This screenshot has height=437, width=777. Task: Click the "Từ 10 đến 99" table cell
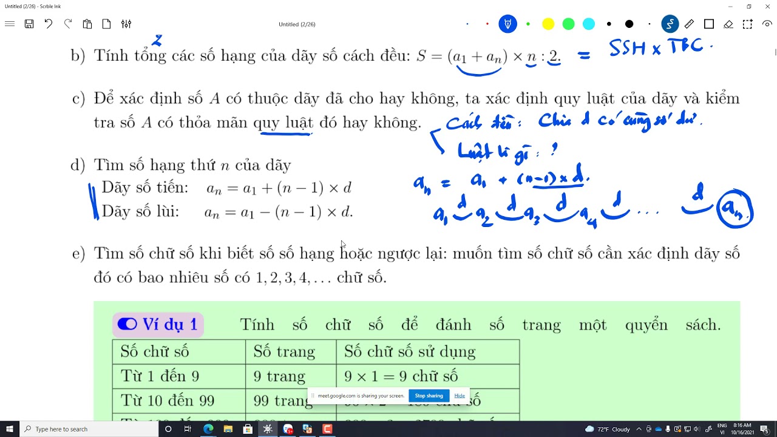click(x=179, y=401)
